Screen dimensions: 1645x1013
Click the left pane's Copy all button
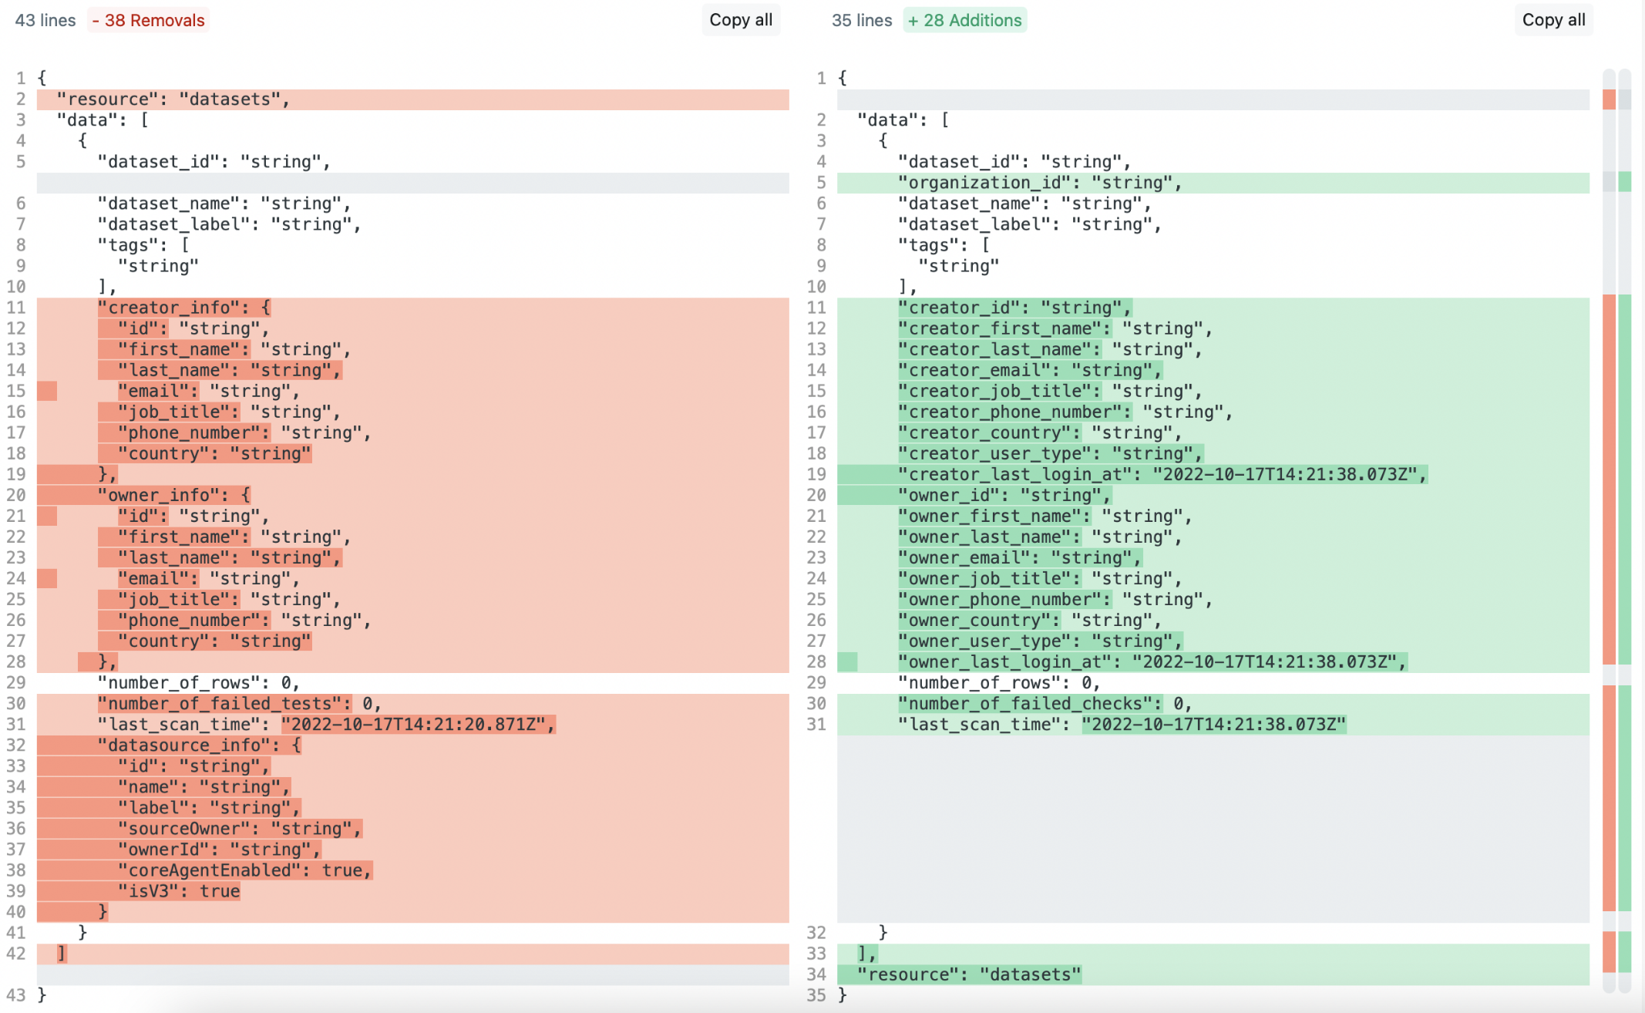740,20
